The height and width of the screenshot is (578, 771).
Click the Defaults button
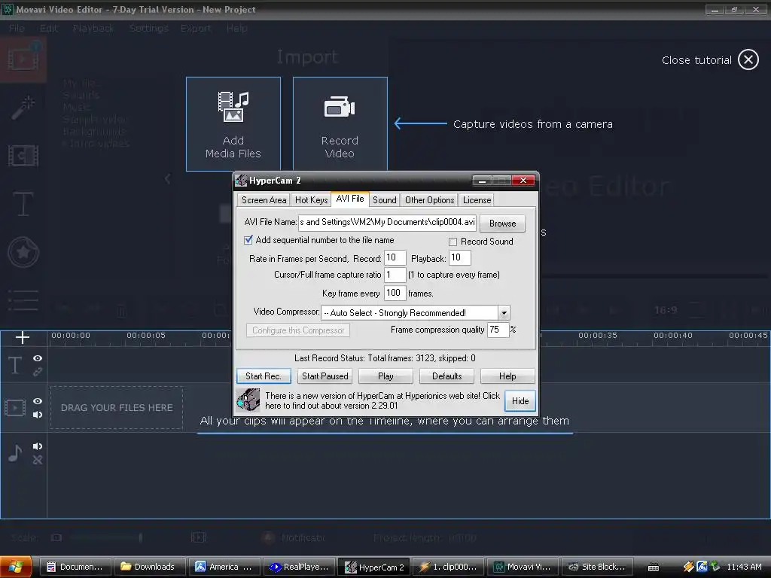point(447,376)
